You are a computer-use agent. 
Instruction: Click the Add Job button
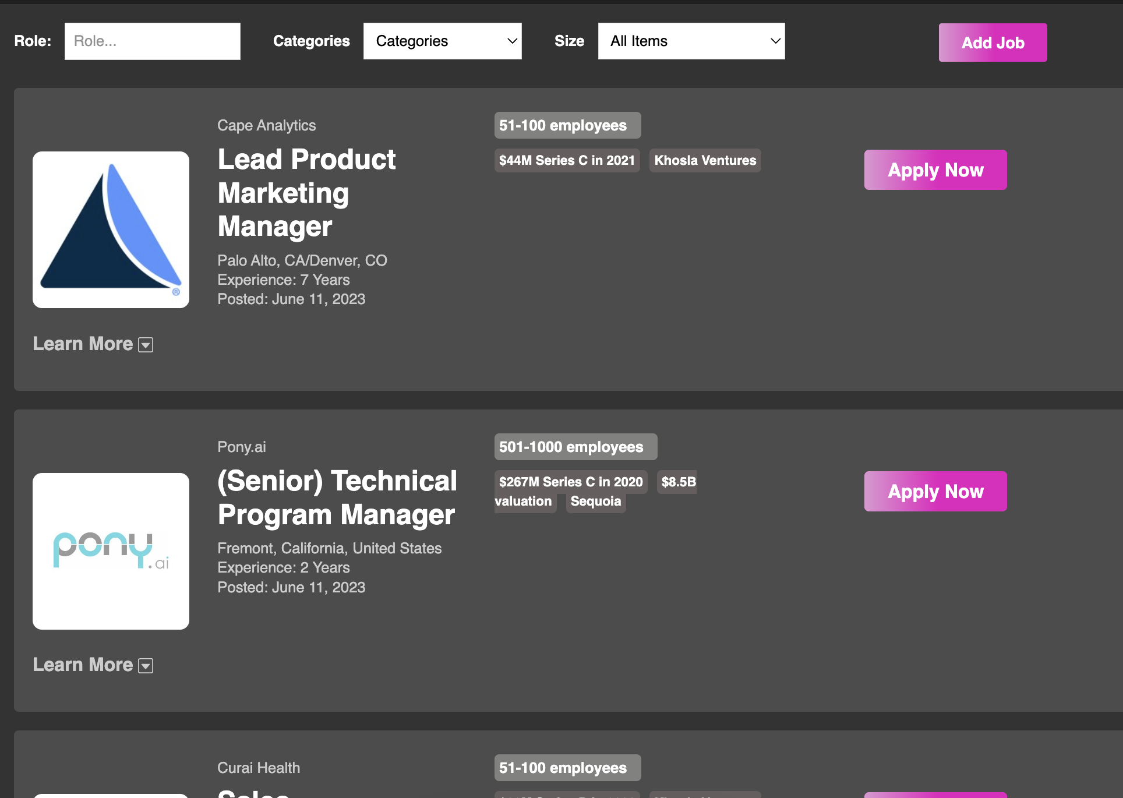[x=993, y=43]
